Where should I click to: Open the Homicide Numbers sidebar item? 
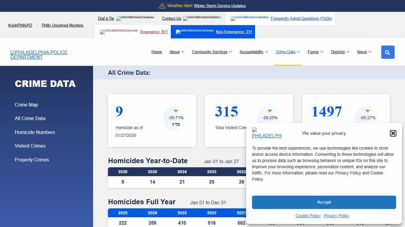pos(35,132)
